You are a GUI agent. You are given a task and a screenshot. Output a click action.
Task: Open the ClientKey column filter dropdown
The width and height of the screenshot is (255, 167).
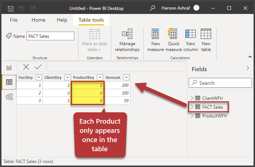(67, 78)
